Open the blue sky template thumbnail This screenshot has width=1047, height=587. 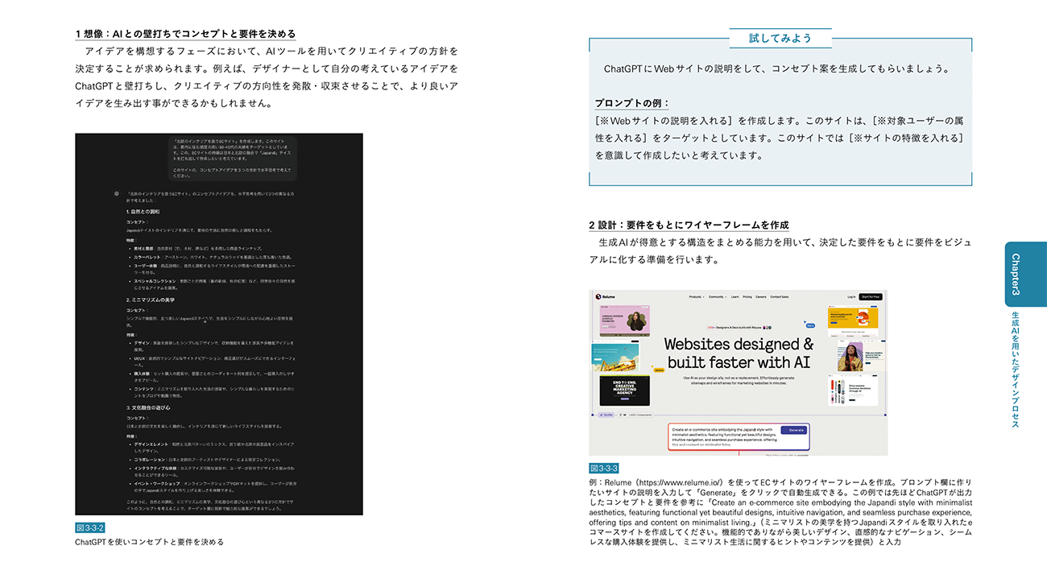(615, 355)
